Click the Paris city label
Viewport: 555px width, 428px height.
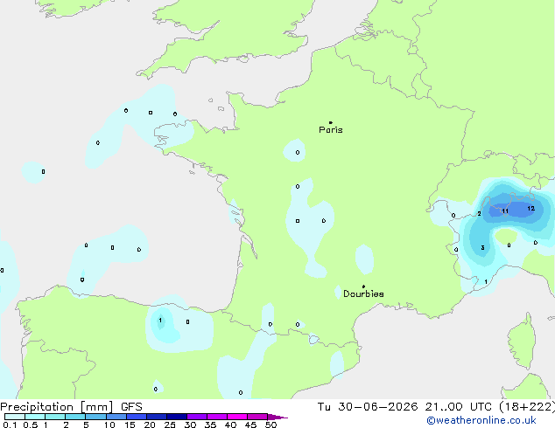[331, 129]
